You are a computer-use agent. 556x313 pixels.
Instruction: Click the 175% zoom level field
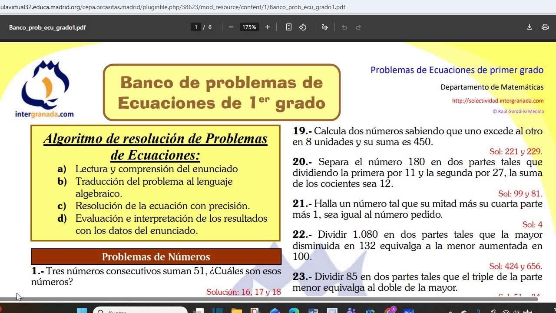(249, 27)
